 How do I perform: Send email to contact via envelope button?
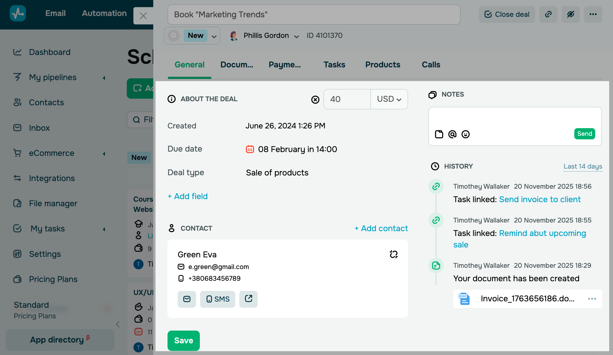187,299
